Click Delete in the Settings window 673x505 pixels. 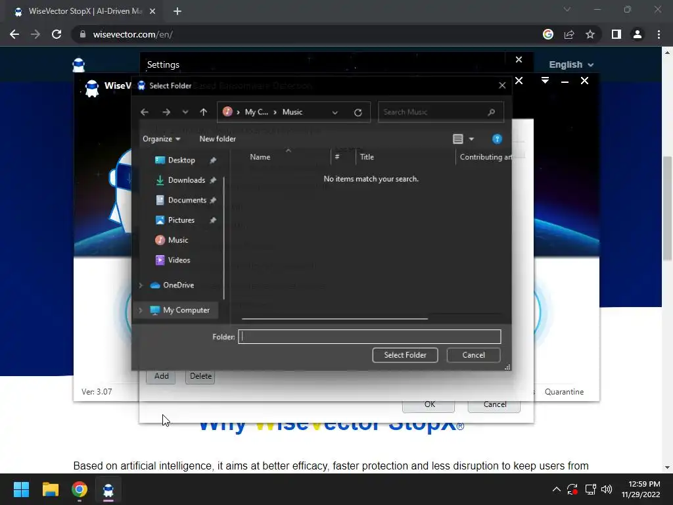tap(200, 376)
